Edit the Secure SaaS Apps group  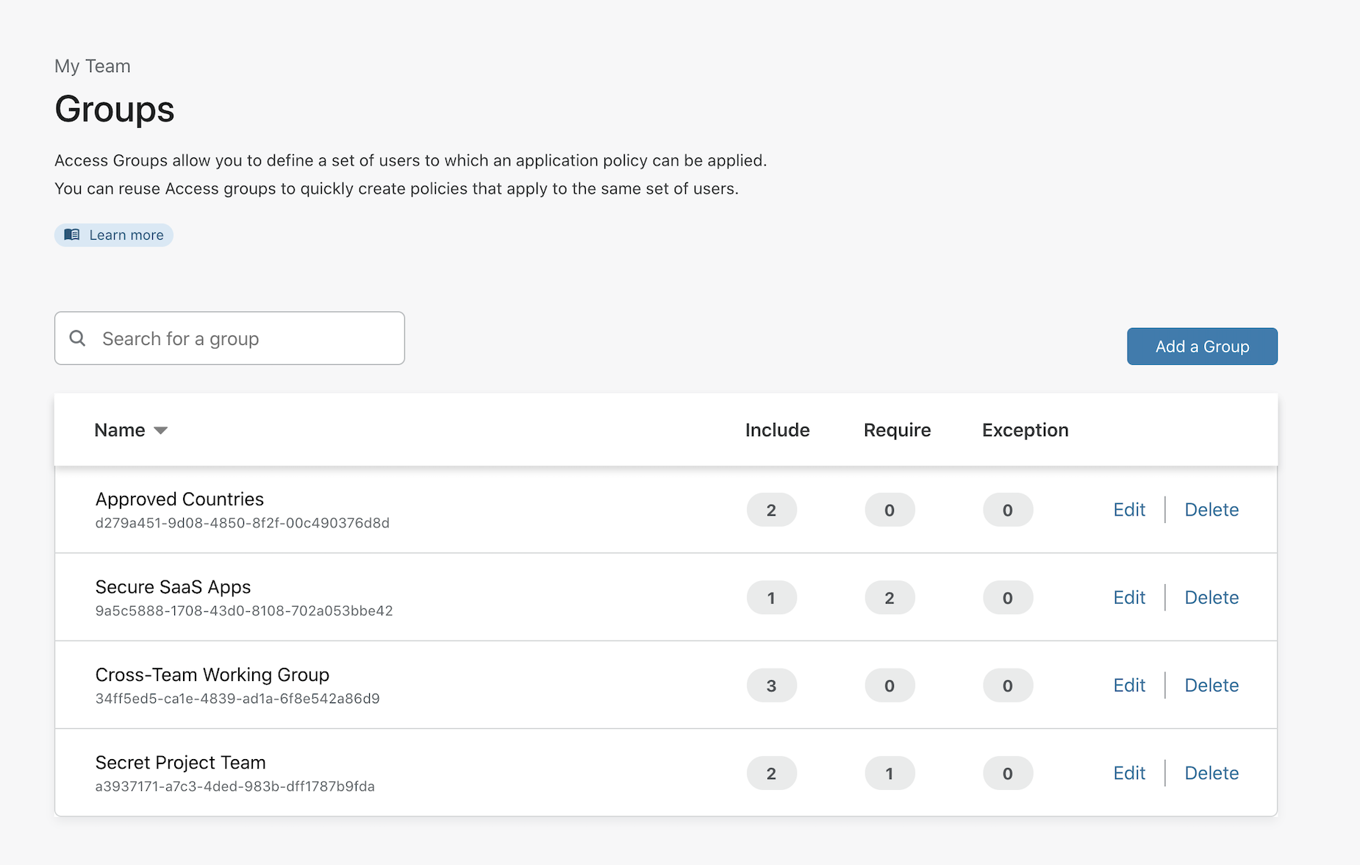pos(1128,597)
